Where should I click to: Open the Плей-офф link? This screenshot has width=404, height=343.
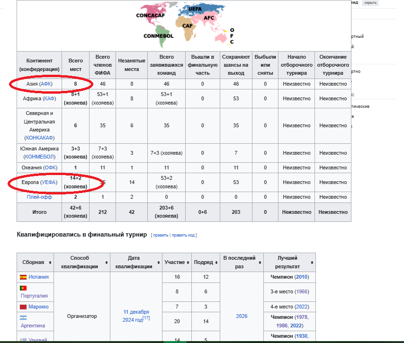[x=39, y=197]
